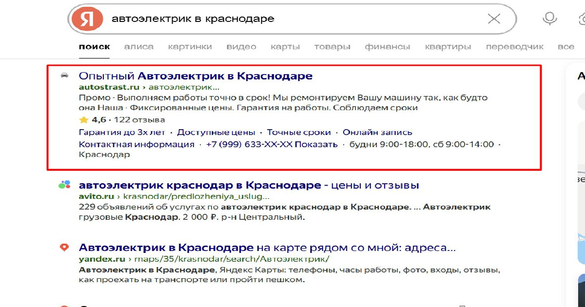Viewport: 585px width, 307px height.
Task: Expand the Все services menu
Action: coord(565,47)
